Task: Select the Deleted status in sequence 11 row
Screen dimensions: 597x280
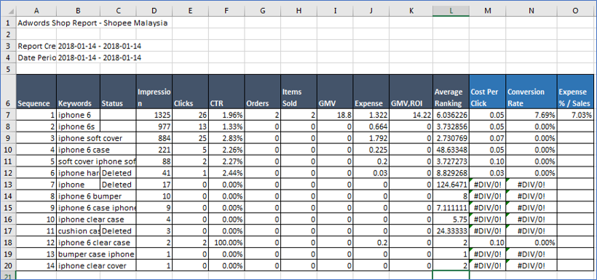Action: 118,231
